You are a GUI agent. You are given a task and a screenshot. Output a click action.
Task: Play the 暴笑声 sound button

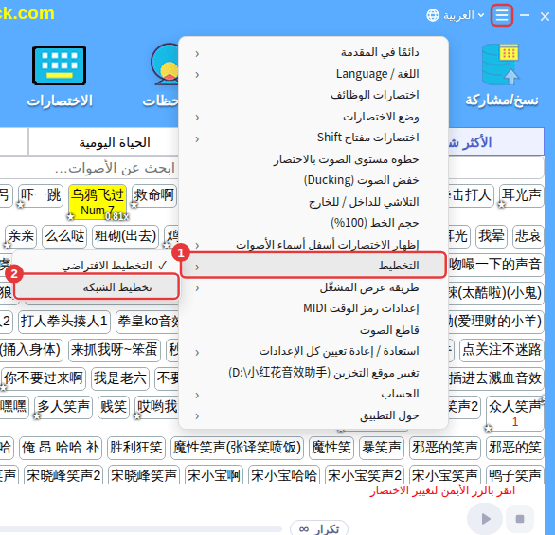coord(382,448)
